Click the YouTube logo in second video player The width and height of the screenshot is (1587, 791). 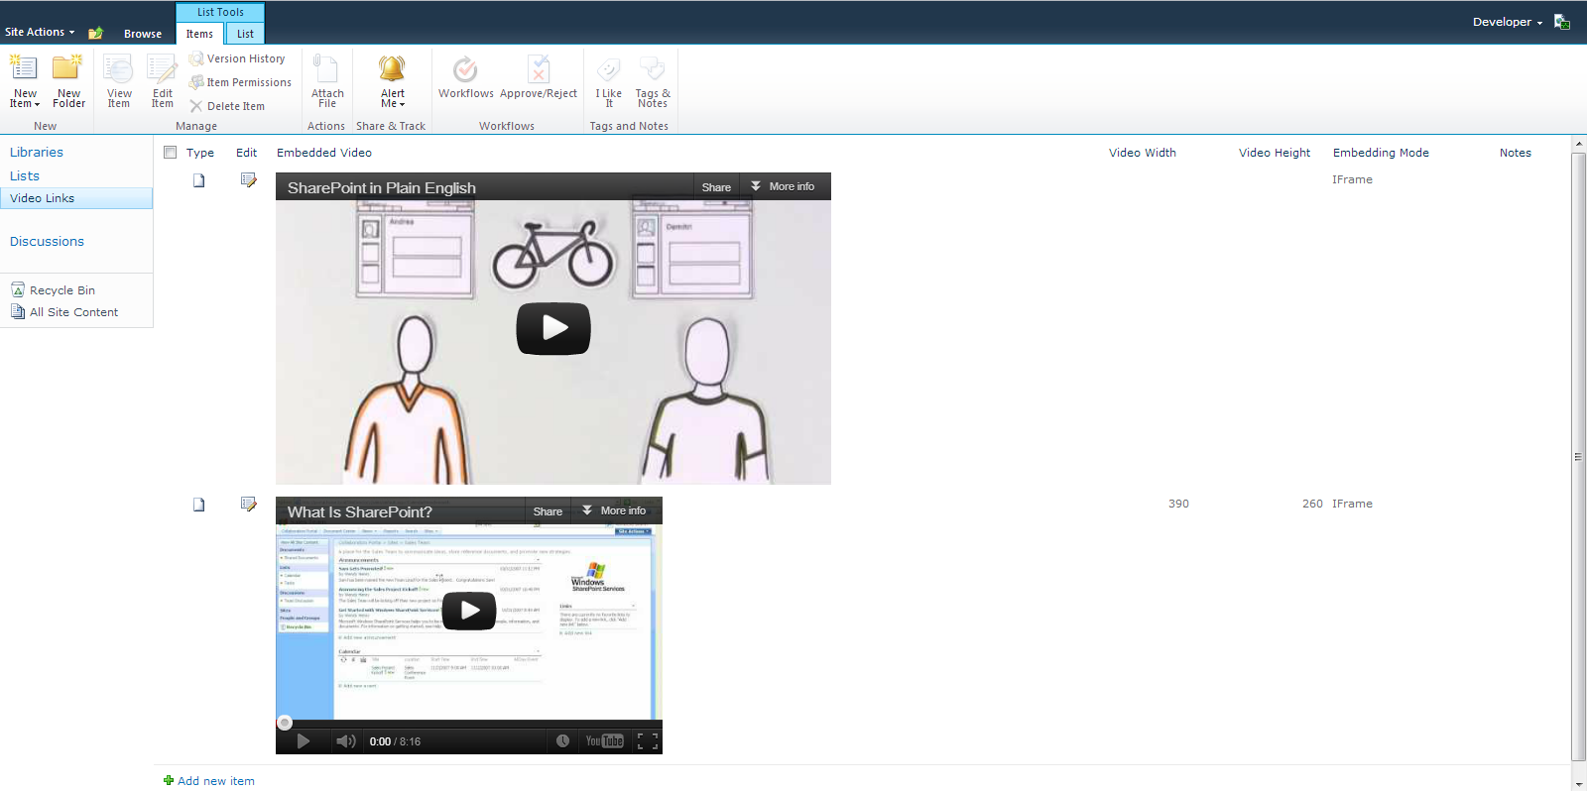[604, 741]
